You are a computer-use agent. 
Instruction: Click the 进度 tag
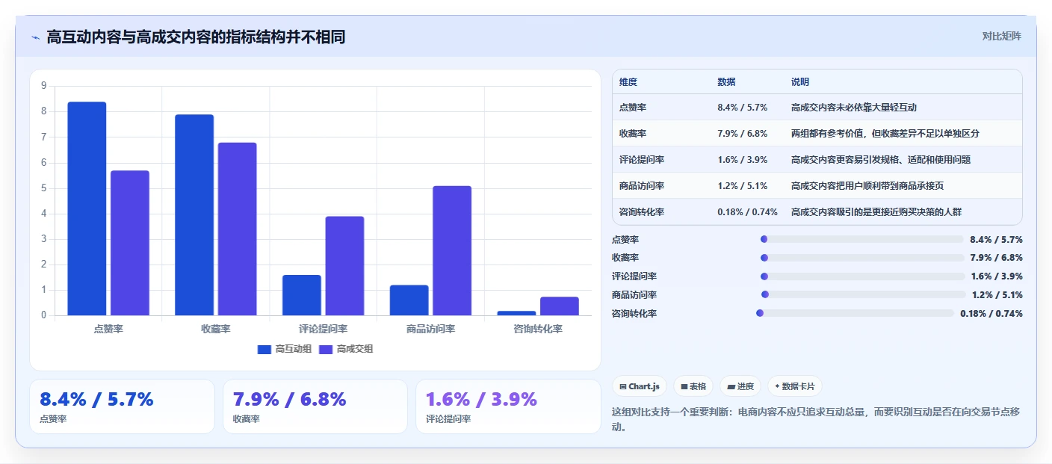(x=740, y=386)
